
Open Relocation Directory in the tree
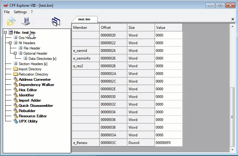(x=34, y=74)
